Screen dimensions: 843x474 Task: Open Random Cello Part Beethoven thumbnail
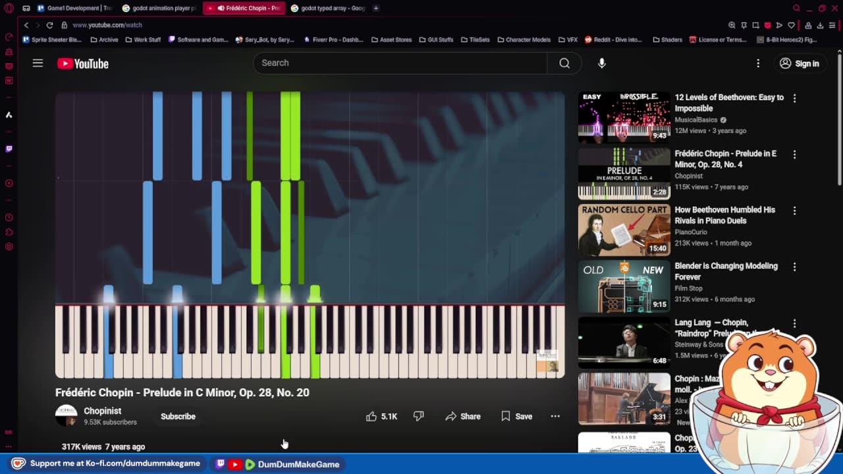coord(624,230)
